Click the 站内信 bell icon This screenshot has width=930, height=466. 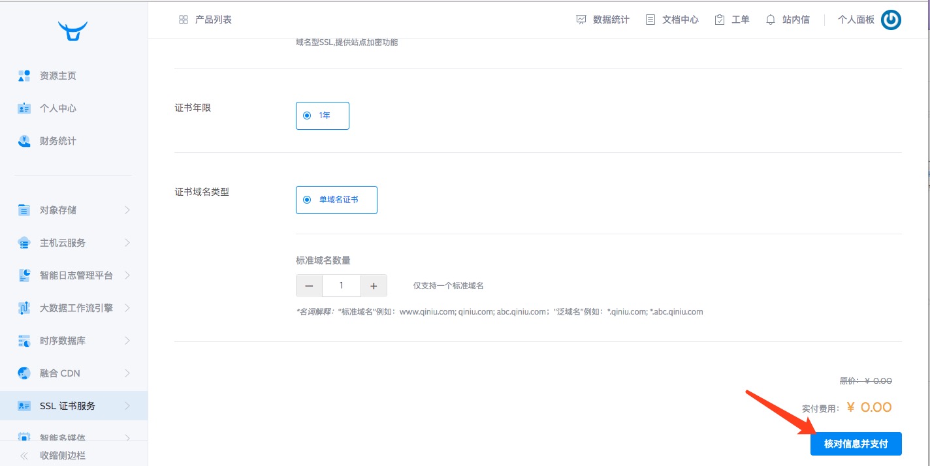pos(771,20)
